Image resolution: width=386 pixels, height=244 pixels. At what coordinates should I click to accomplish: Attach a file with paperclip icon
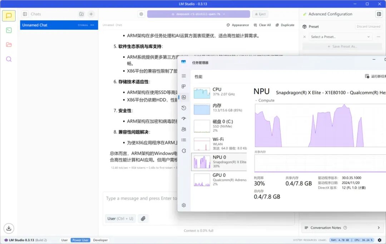(143, 218)
